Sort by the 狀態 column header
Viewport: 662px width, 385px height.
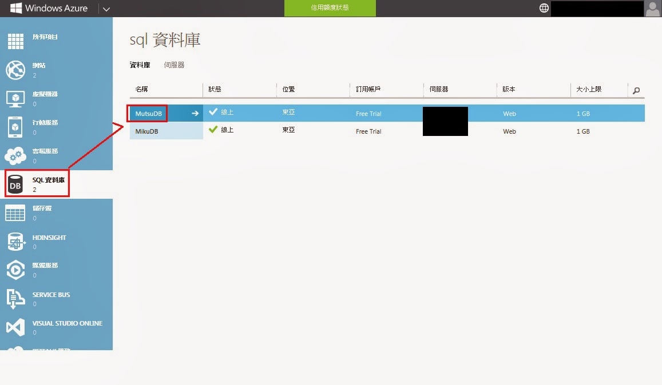(x=215, y=89)
